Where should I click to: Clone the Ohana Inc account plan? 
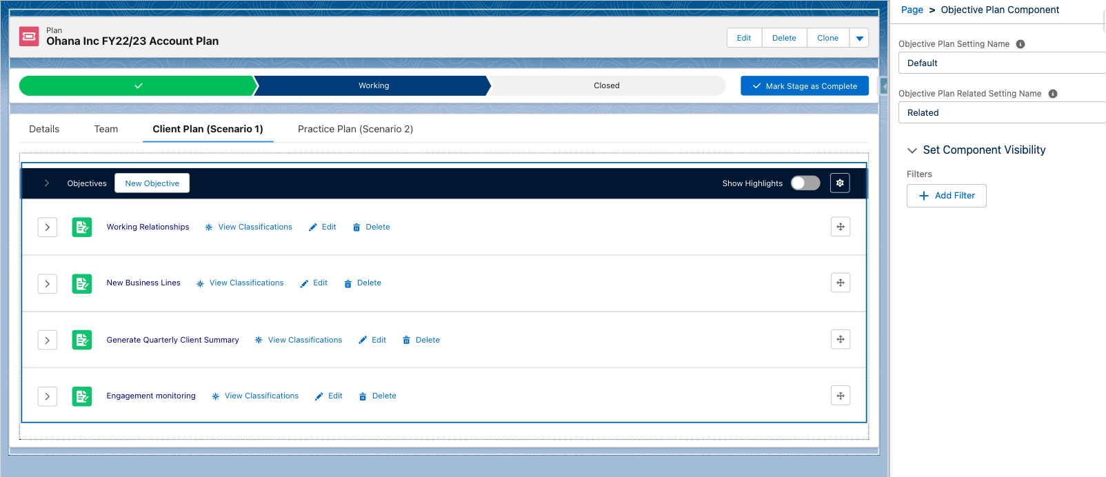click(x=828, y=38)
